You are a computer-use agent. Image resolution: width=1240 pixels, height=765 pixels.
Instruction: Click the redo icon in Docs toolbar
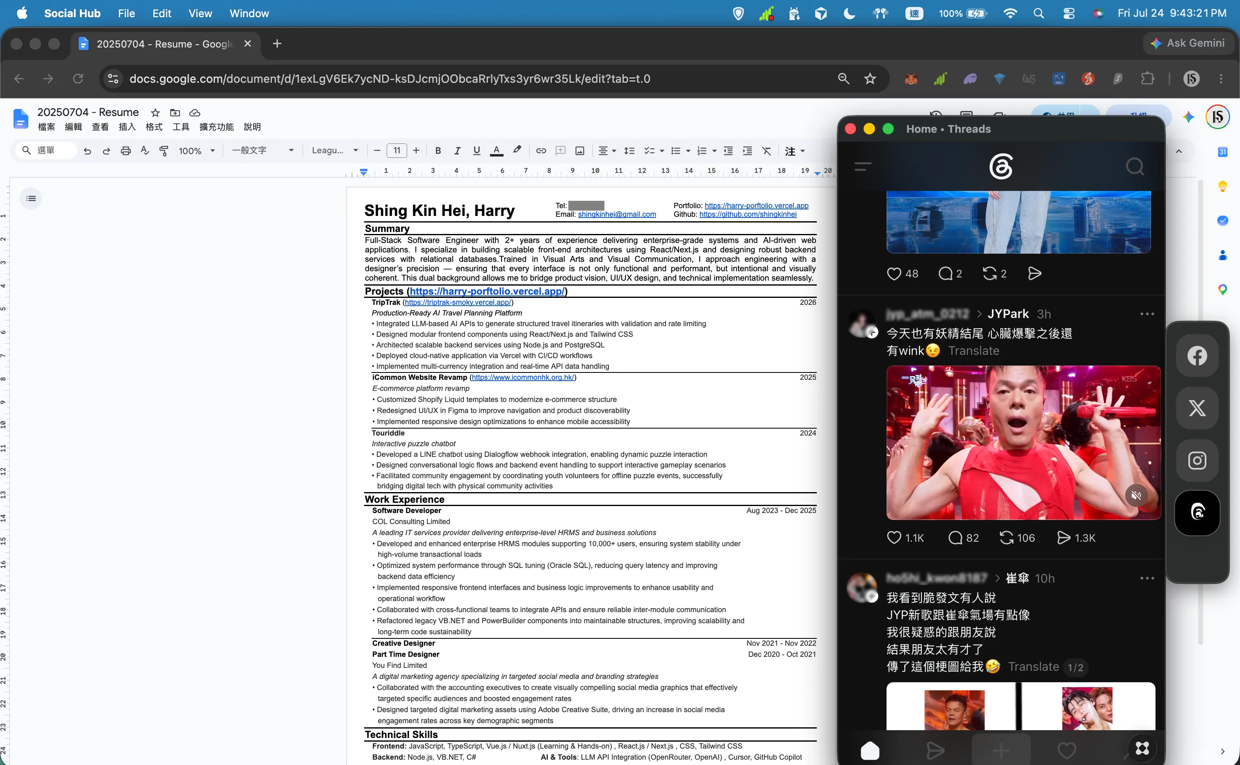pyautogui.click(x=106, y=151)
